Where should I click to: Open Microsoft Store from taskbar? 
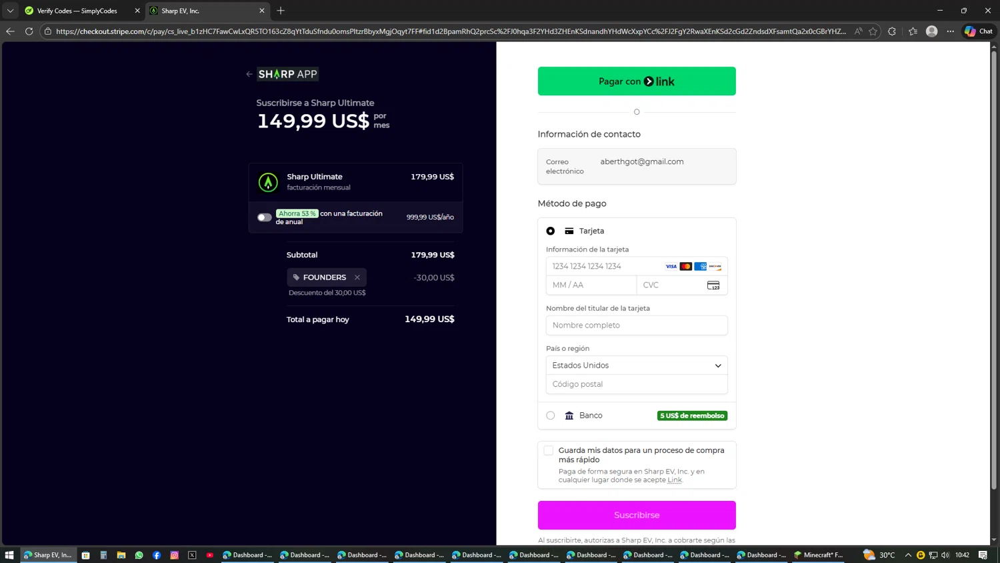86,555
